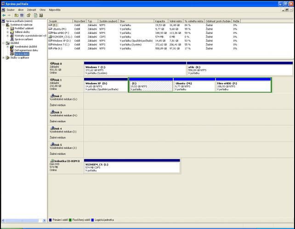Click the Primární oddíl legend color box
Viewport: 295px width, 229px height.
(x=50, y=220)
